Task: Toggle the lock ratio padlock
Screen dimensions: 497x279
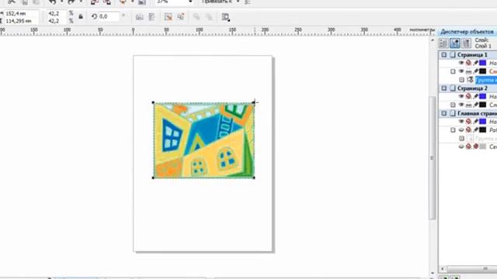Action: coord(81,17)
